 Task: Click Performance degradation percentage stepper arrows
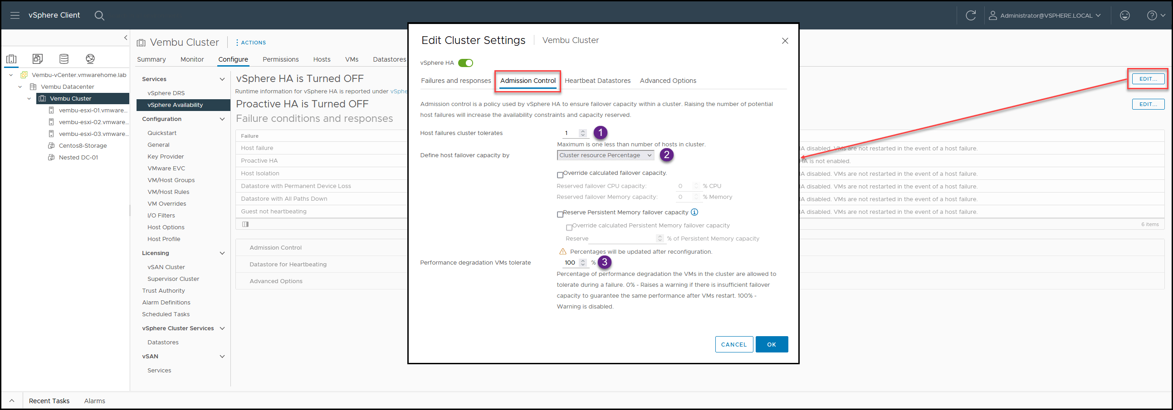582,263
